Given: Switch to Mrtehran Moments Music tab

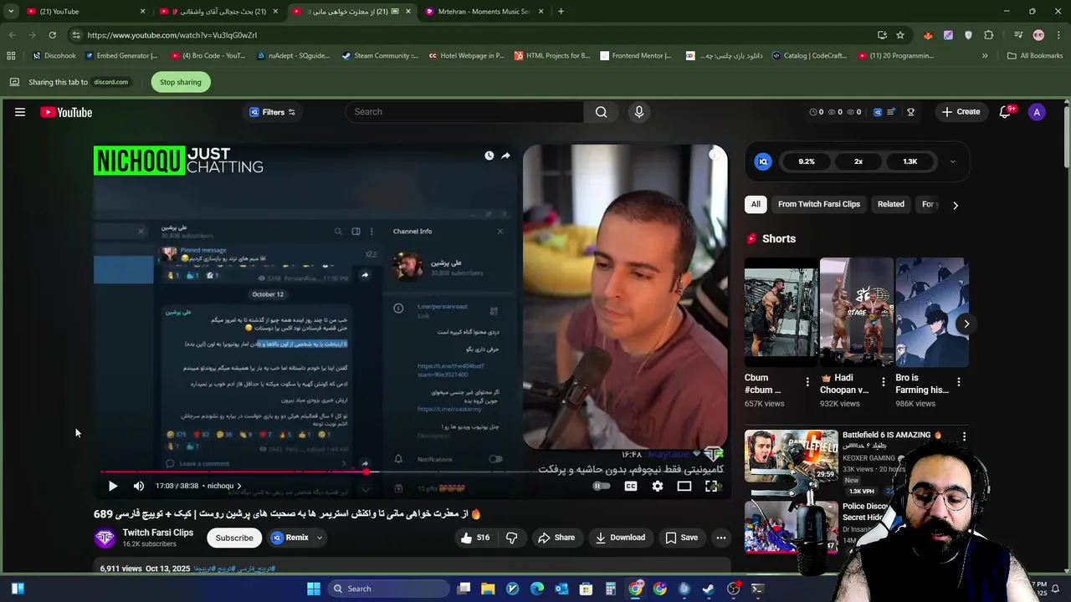Looking at the screenshot, I should (484, 12).
